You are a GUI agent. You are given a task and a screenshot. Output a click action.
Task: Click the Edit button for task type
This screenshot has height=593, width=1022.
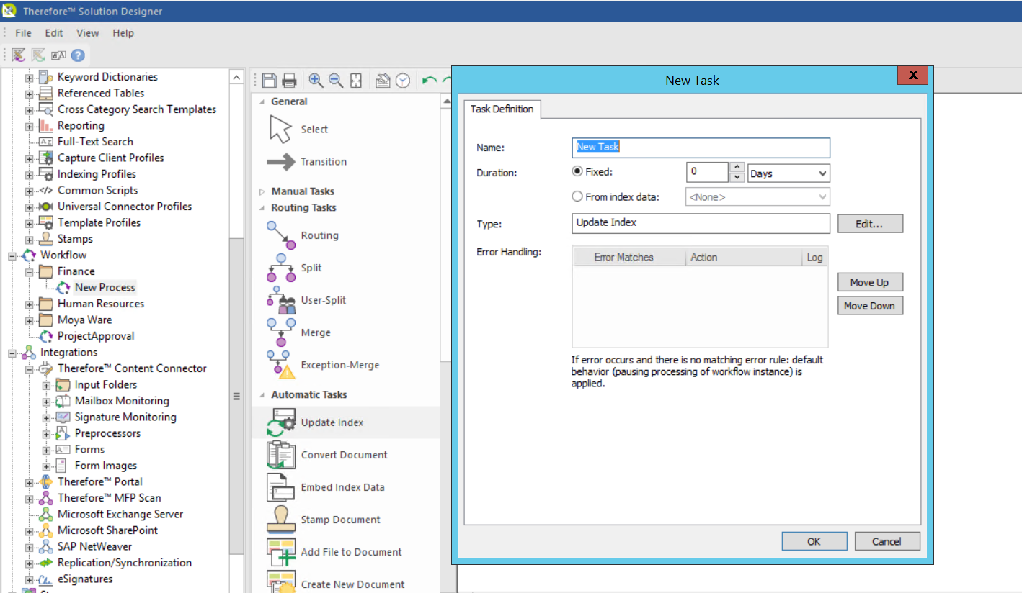click(x=870, y=223)
